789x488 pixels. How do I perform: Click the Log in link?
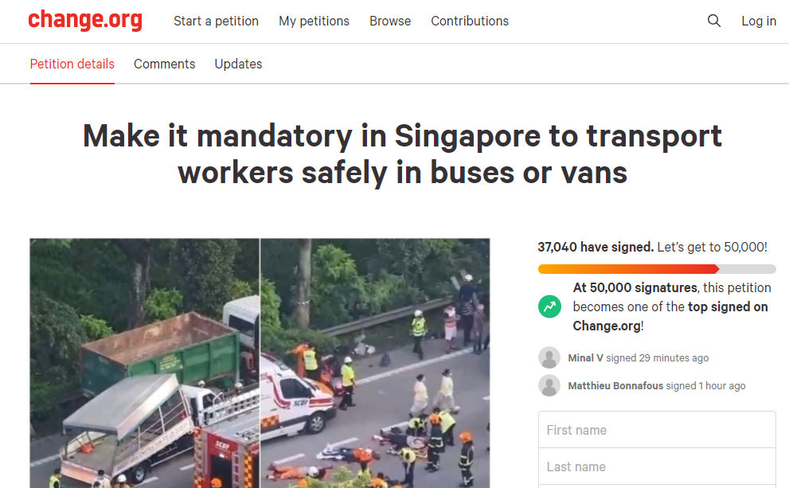(759, 21)
